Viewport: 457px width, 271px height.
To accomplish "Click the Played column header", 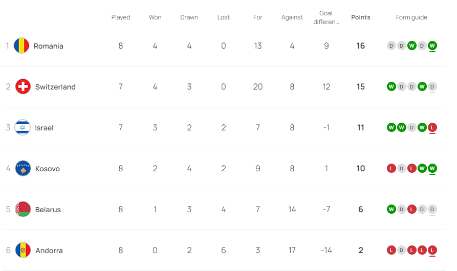I will (x=121, y=17).
